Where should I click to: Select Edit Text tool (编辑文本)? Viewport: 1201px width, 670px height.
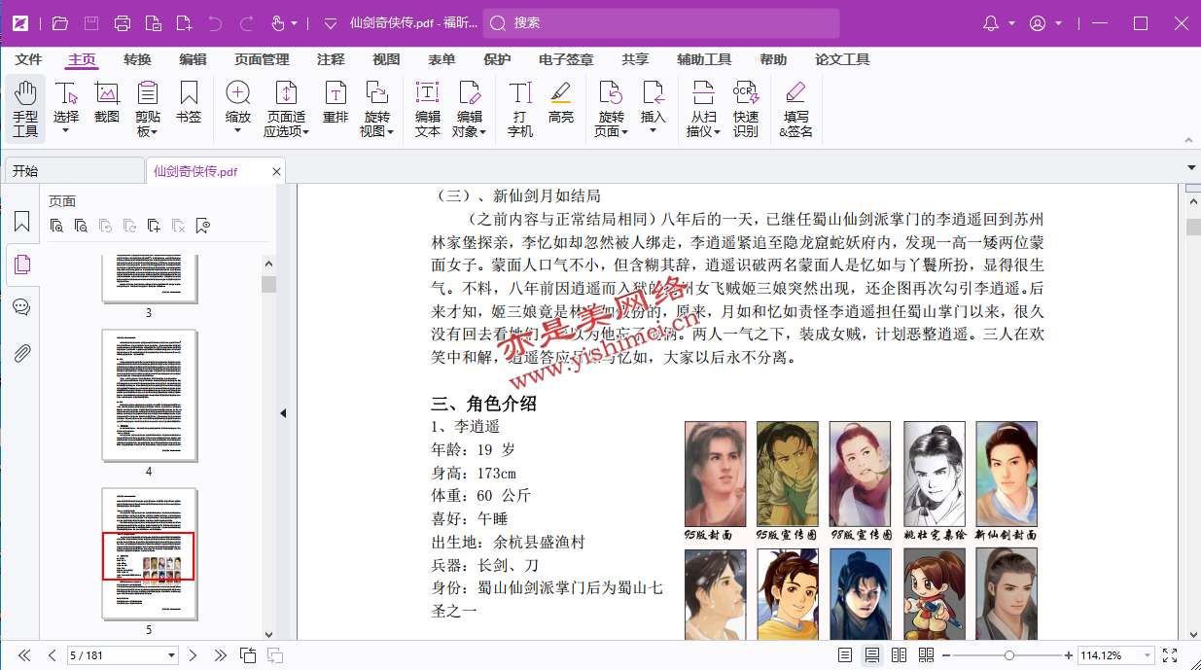(x=428, y=108)
